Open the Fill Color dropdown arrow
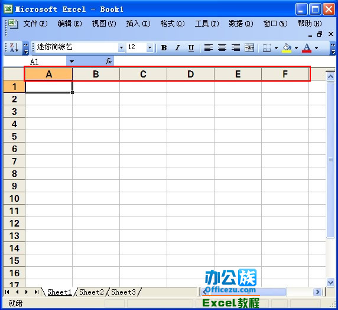 [x=296, y=48]
